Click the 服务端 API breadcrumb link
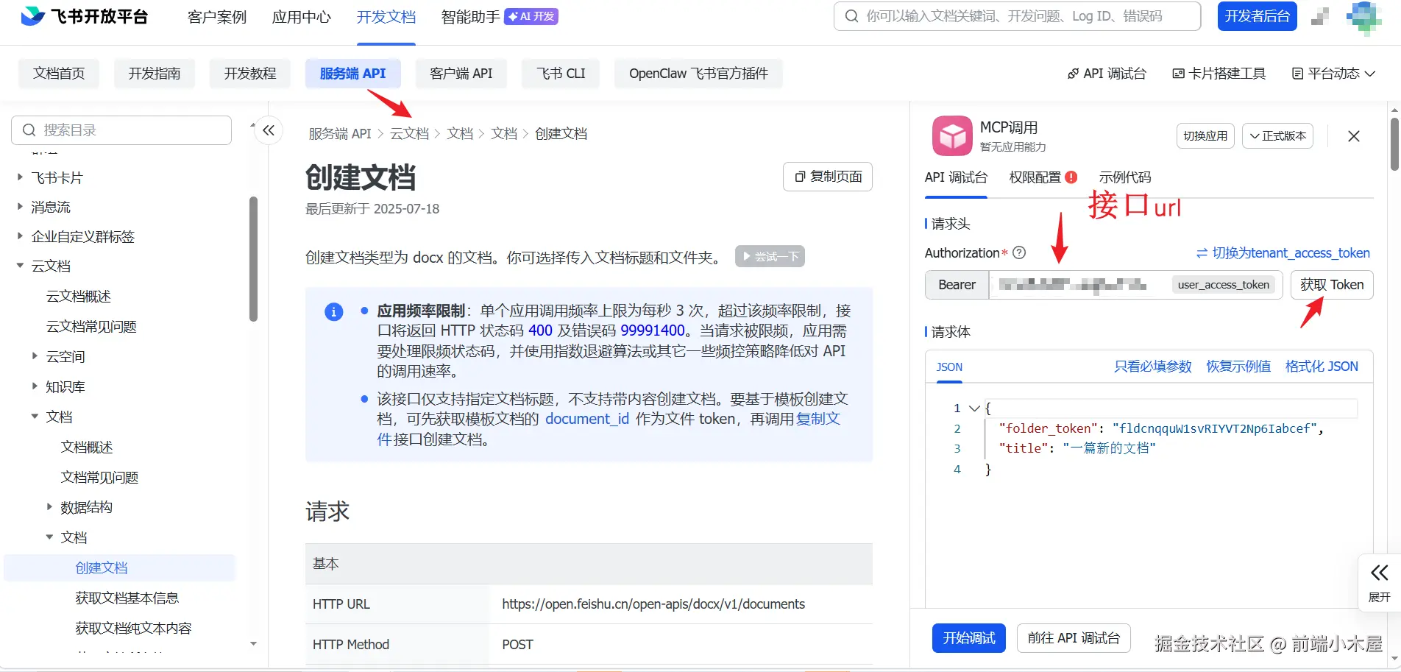 (340, 134)
